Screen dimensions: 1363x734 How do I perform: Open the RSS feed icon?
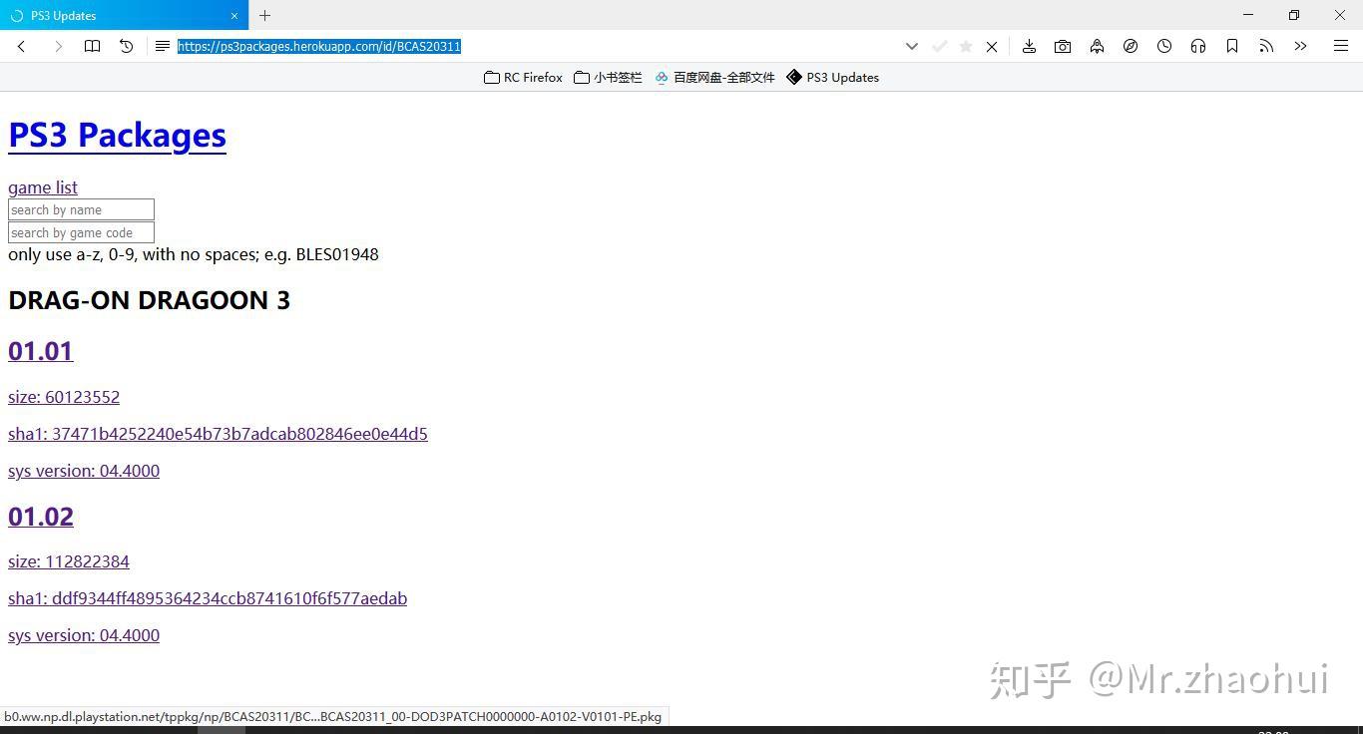point(1266,46)
